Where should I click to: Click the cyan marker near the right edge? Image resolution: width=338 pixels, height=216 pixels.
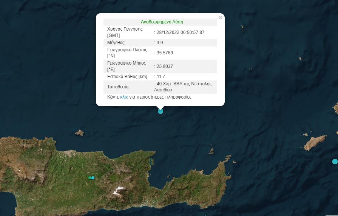[335, 162]
